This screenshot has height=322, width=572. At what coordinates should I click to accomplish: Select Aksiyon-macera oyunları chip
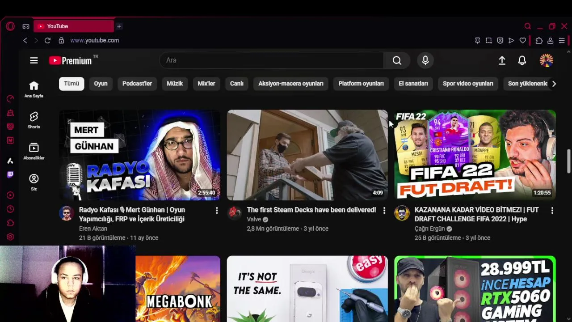click(x=291, y=84)
